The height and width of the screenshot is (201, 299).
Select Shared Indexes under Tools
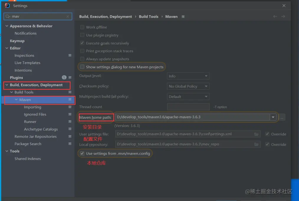pyautogui.click(x=28, y=159)
